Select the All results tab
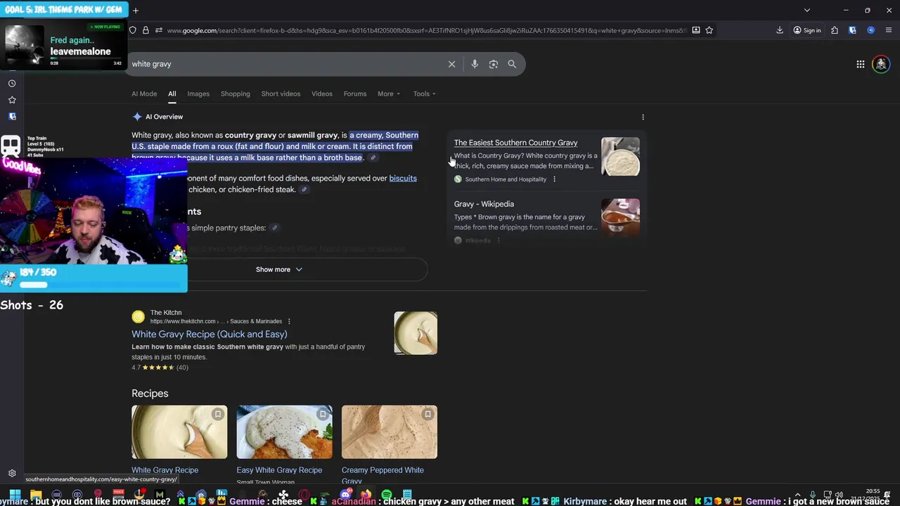The height and width of the screenshot is (506, 900). [x=172, y=93]
